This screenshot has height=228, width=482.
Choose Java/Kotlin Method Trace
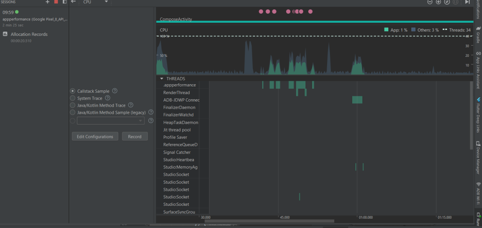72,105
